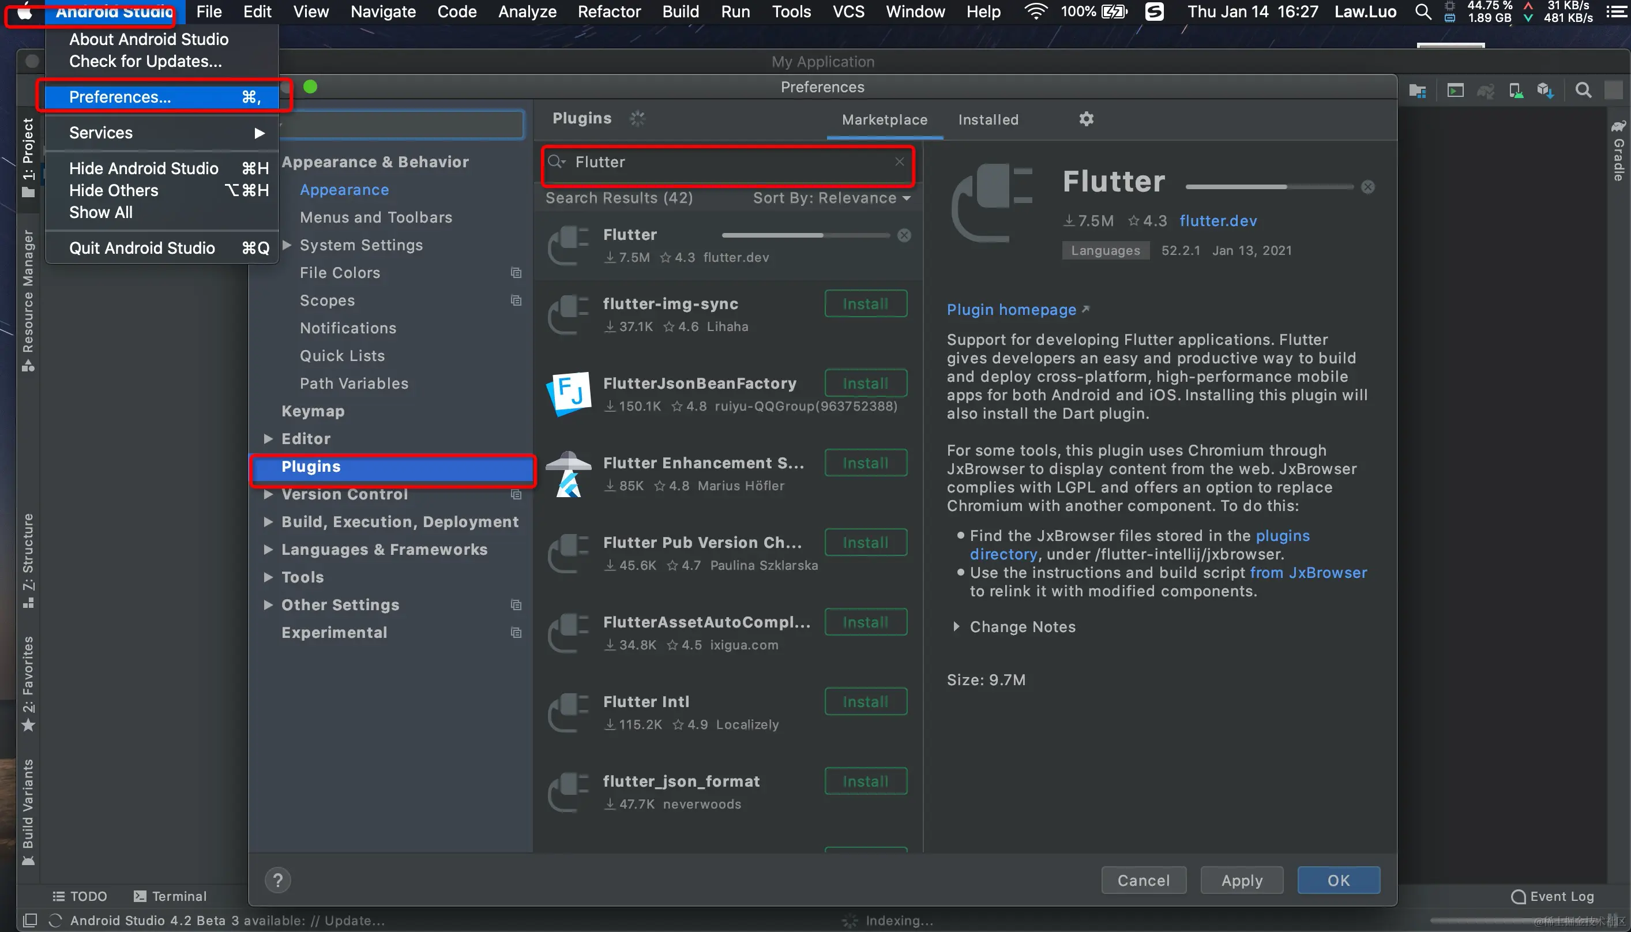This screenshot has width=1631, height=932.
Task: Open the Gradle tool window
Action: pos(1618,152)
